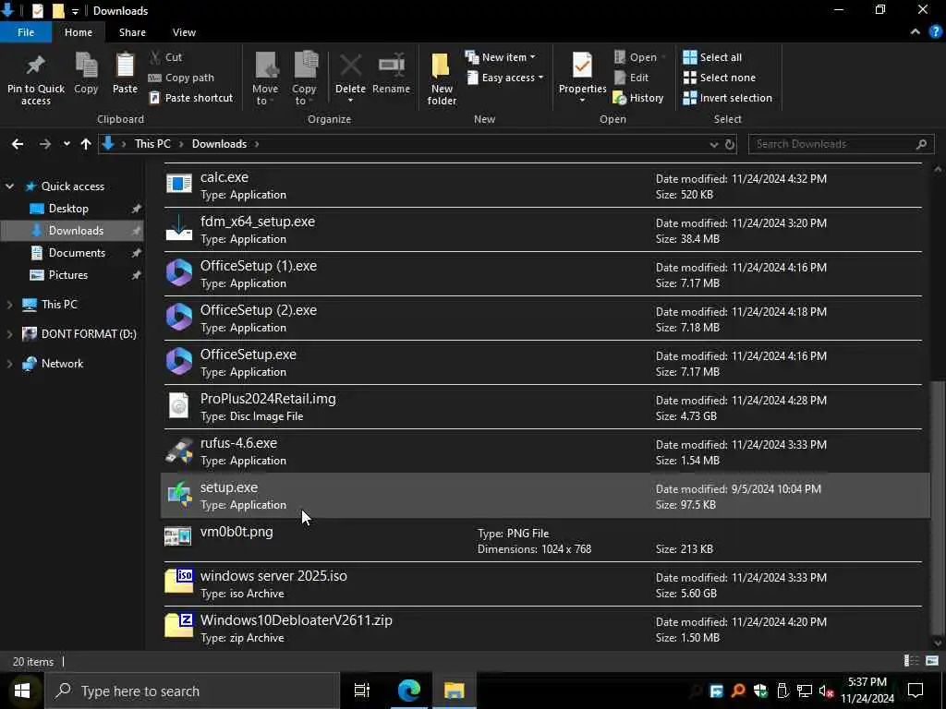The width and height of the screenshot is (946, 709).
Task: Switch to the Home ribbon tab
Action: pyautogui.click(x=79, y=32)
